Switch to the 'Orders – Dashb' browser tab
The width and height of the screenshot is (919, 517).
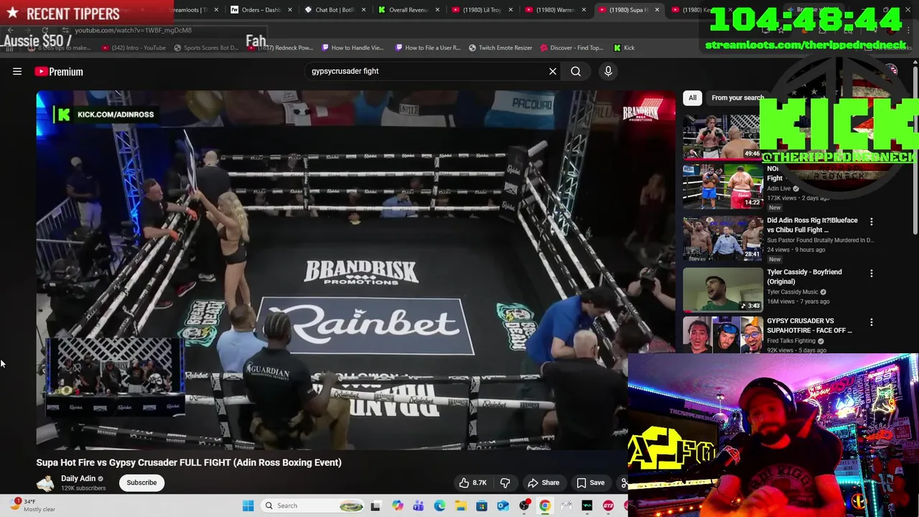click(261, 10)
